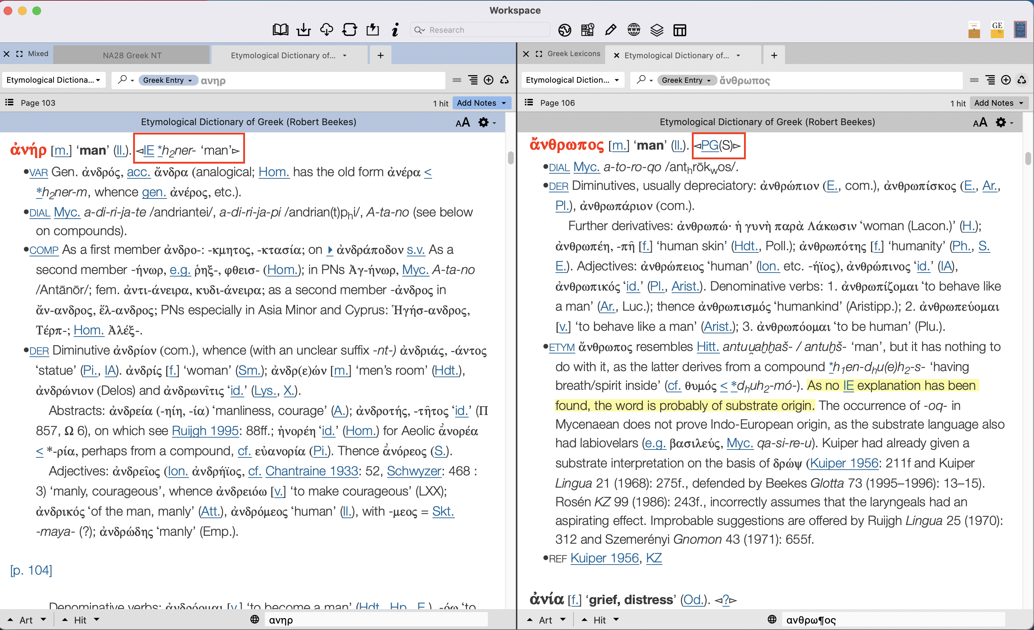The width and height of the screenshot is (1034, 630).
Task: Open the Library book icon in toolbar
Action: pos(280,29)
